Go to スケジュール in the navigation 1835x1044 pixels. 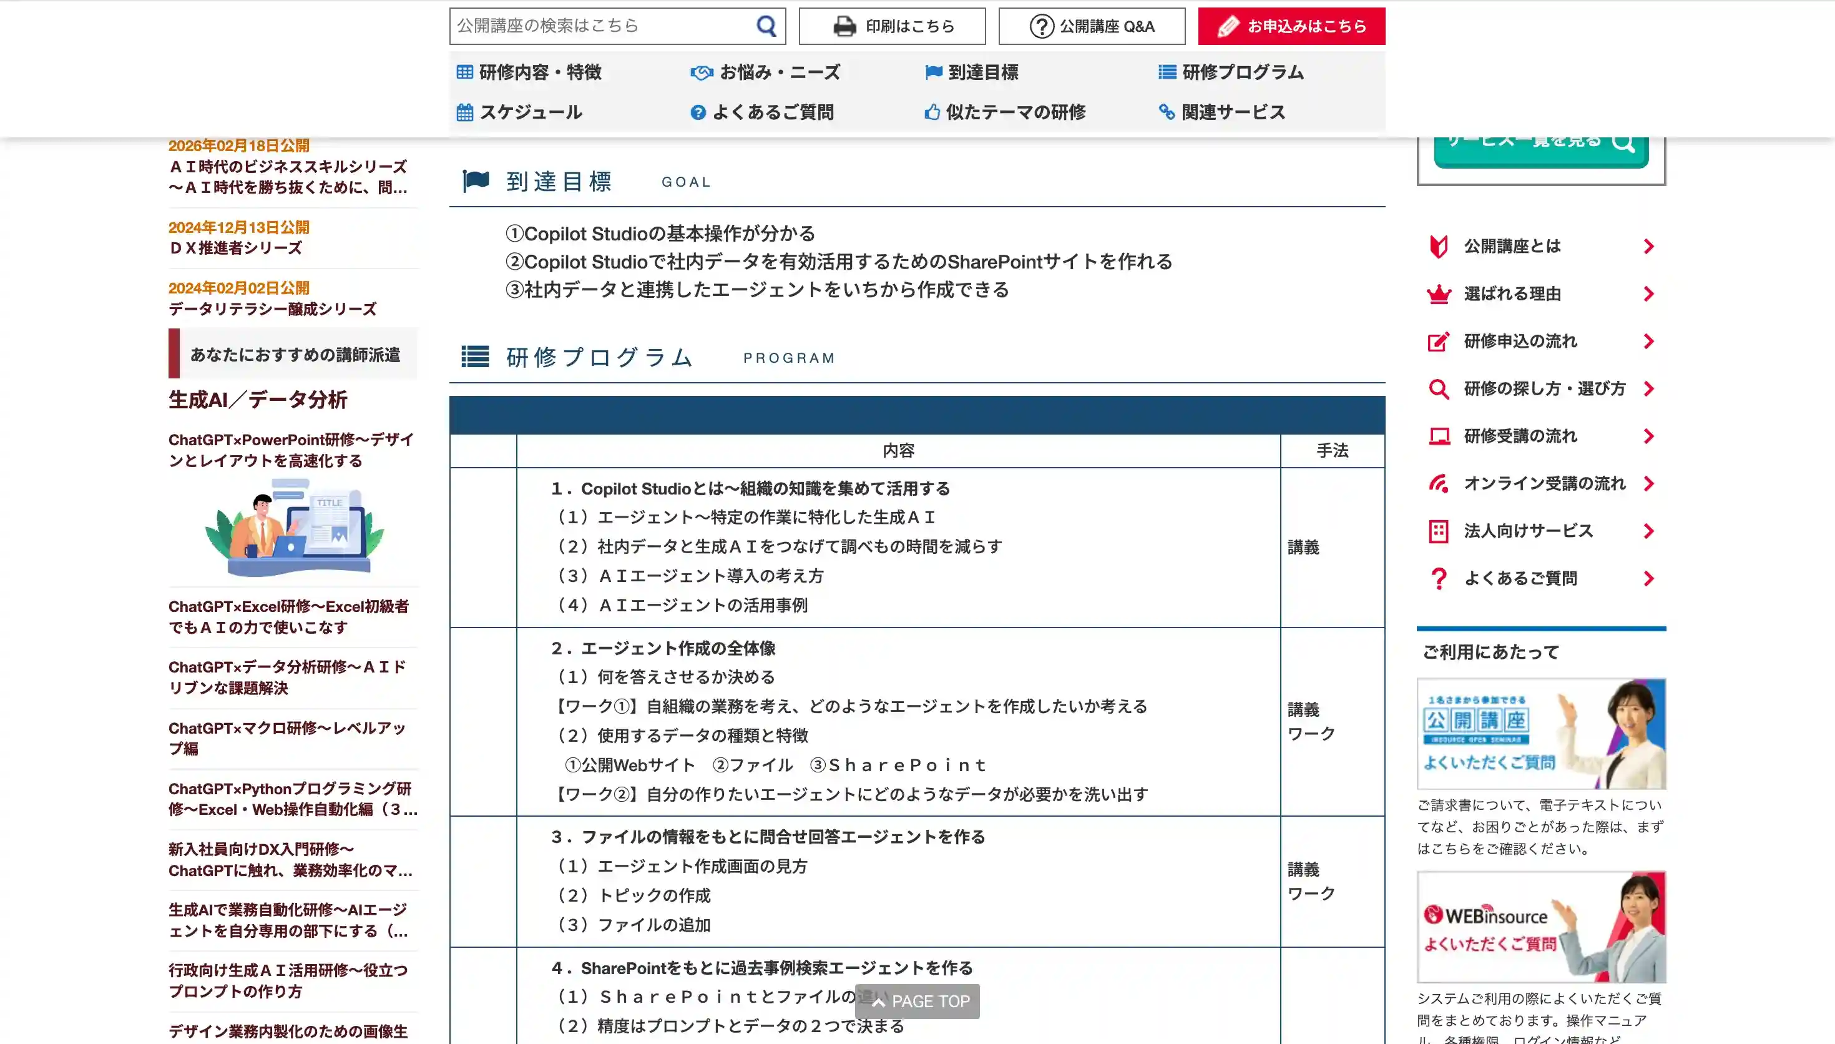pos(519,112)
